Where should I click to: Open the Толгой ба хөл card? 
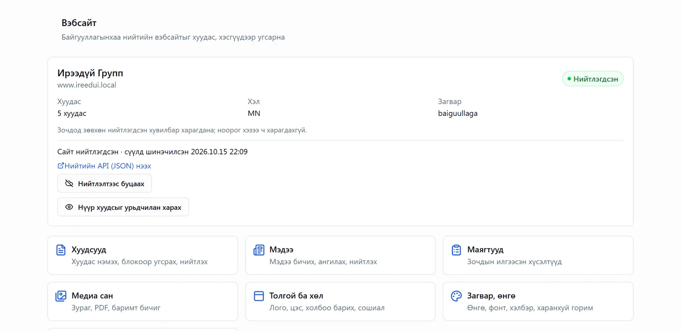point(340,301)
